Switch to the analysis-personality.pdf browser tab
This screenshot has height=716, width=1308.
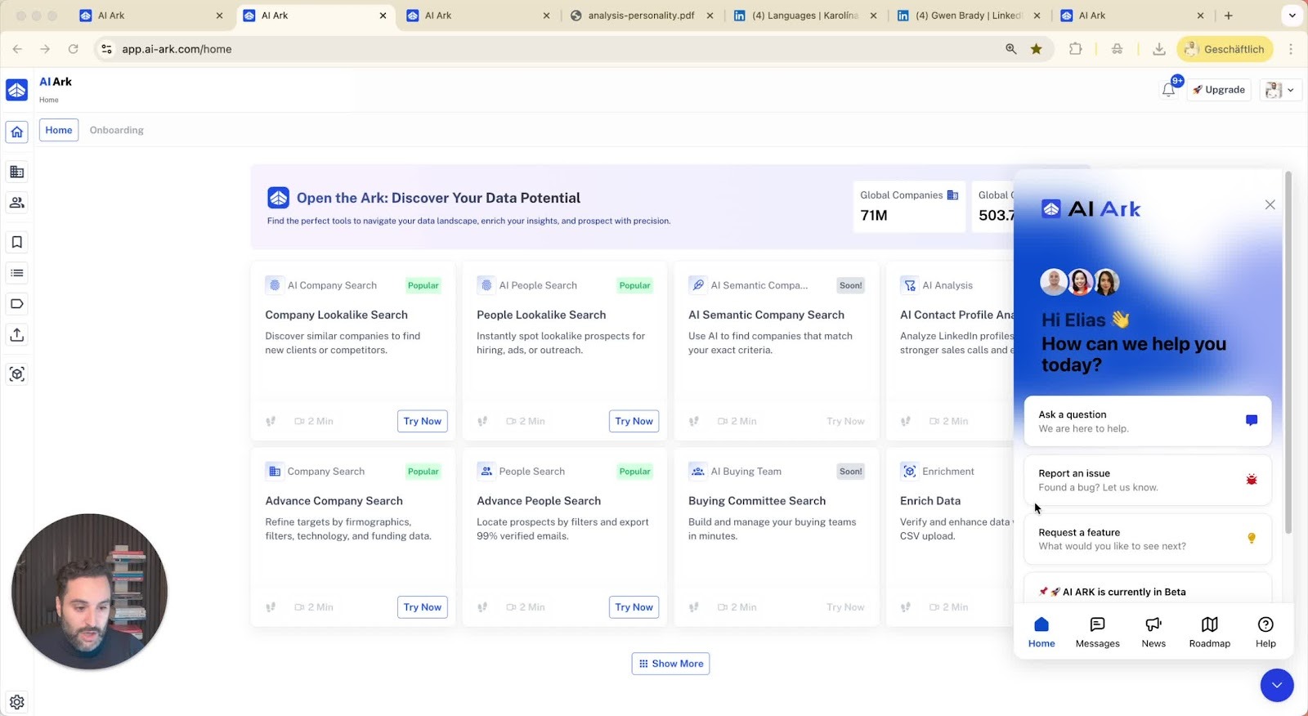[642, 16]
